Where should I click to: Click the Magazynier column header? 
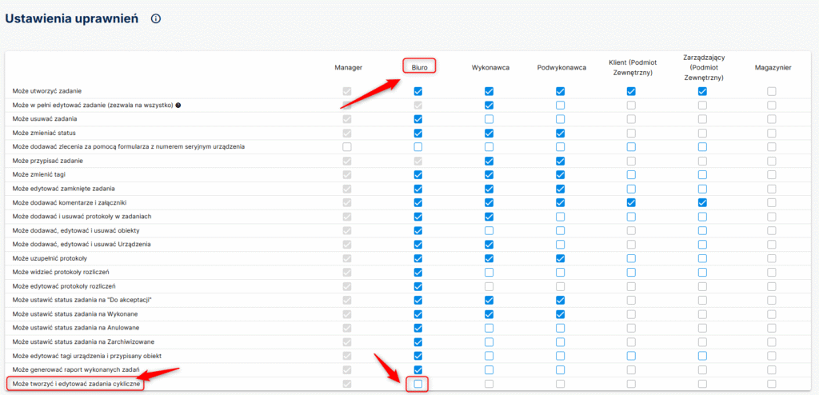772,68
